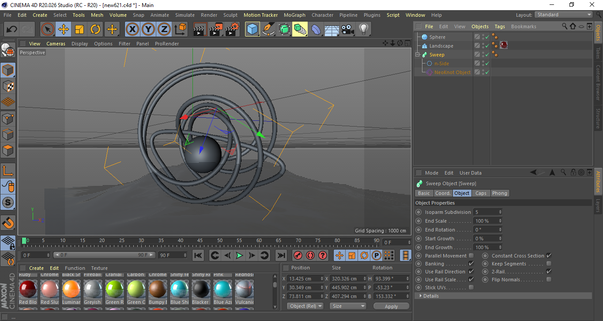
Task: Expand the Details section
Action: tap(420, 296)
